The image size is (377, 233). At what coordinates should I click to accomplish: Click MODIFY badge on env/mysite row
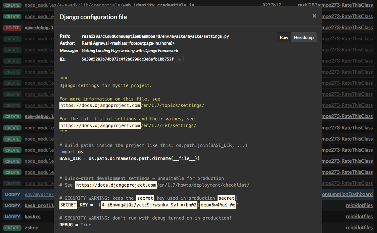click(x=12, y=194)
